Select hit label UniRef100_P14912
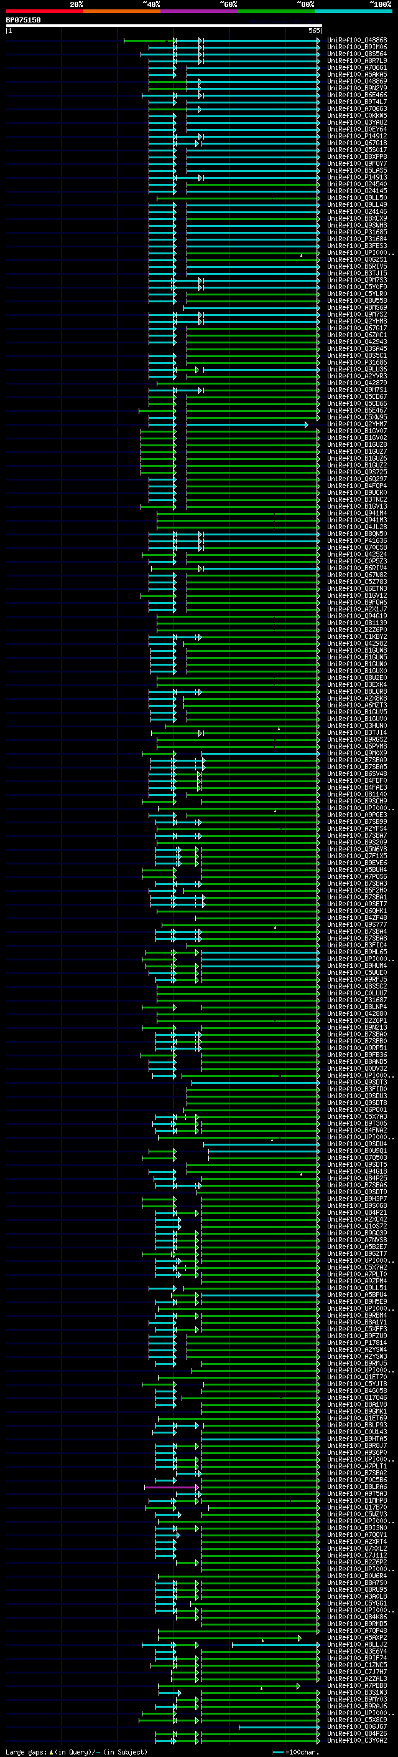Image resolution: width=398 pixels, height=1757 pixels. (x=357, y=136)
